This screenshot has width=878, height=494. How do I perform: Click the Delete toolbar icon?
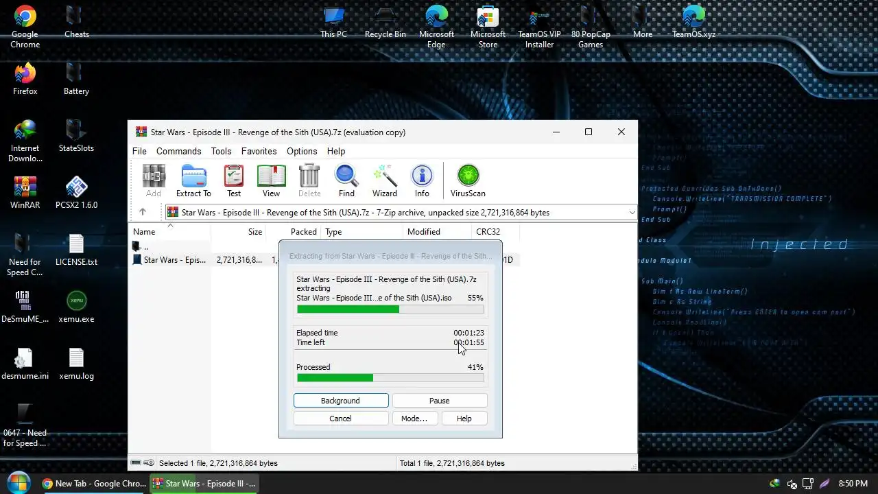[x=309, y=181]
